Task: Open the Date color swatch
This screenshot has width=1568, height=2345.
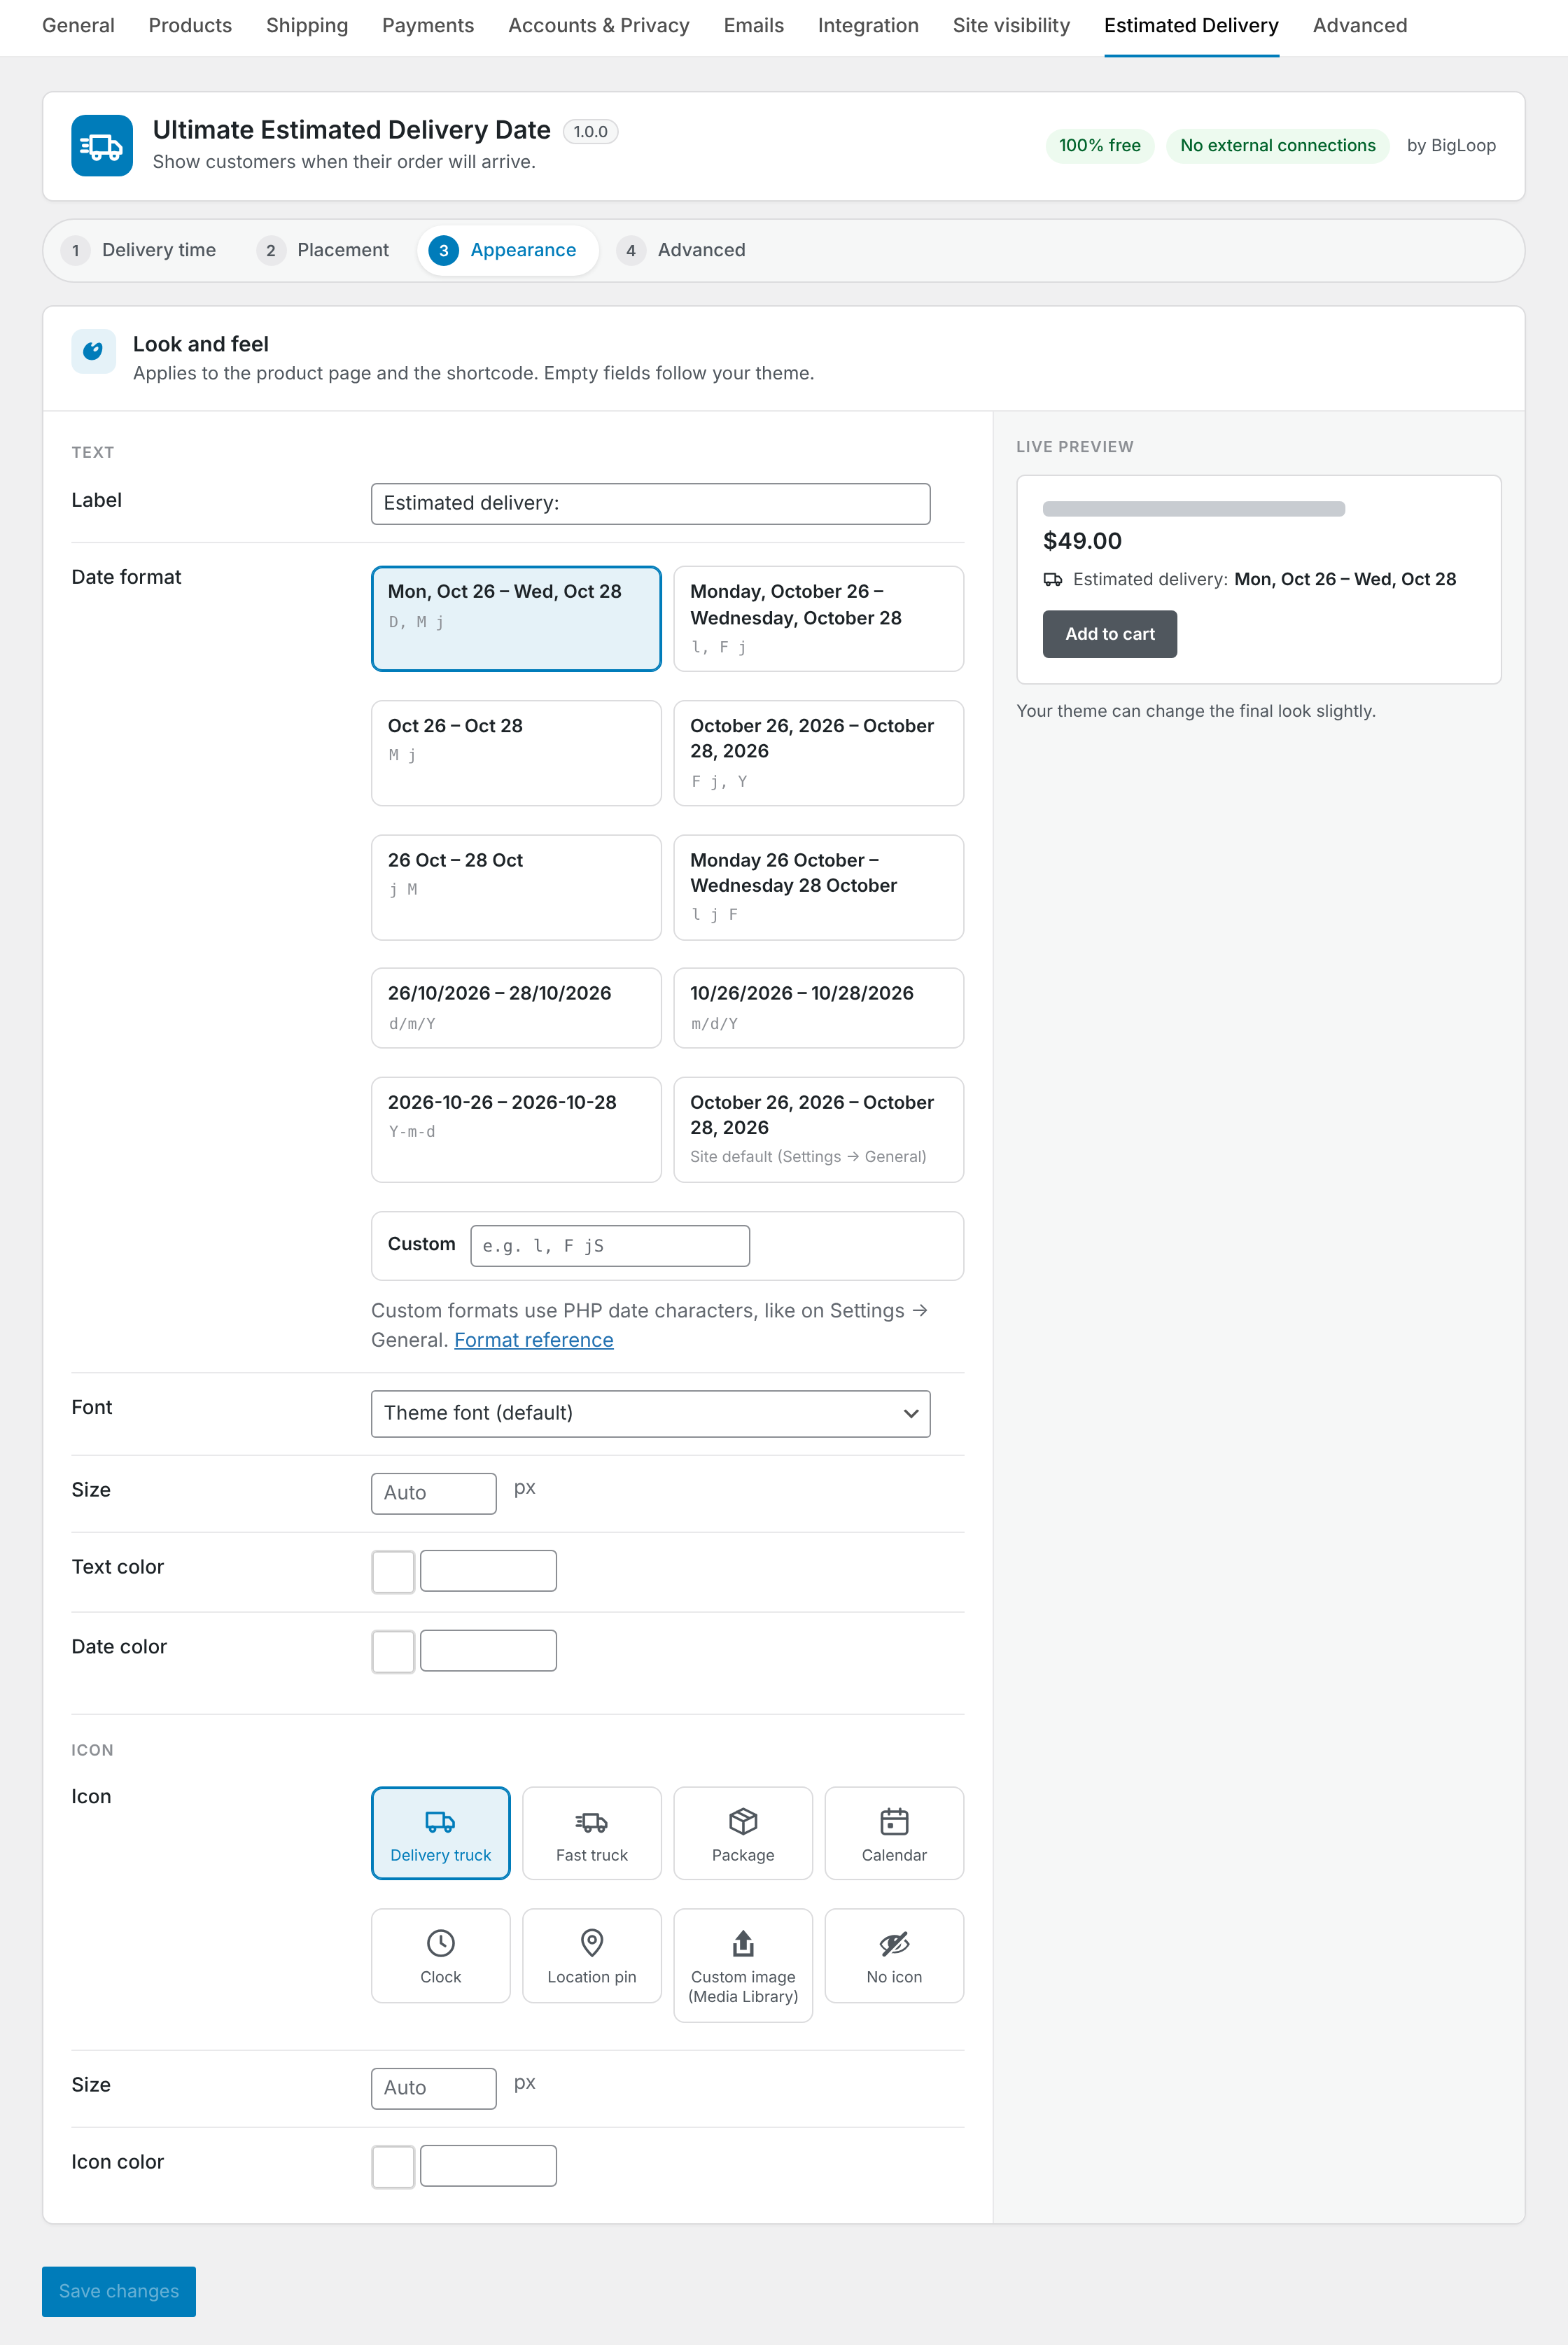Action: point(393,1651)
